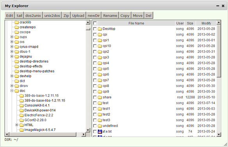The image size is (228, 147).
Task: Click the Desktop folder icon in file list
Action: tap(100, 29)
